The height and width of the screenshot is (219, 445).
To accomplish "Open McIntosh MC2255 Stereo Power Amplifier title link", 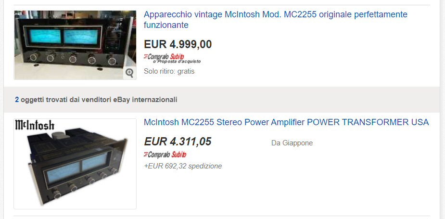I will pyautogui.click(x=286, y=122).
